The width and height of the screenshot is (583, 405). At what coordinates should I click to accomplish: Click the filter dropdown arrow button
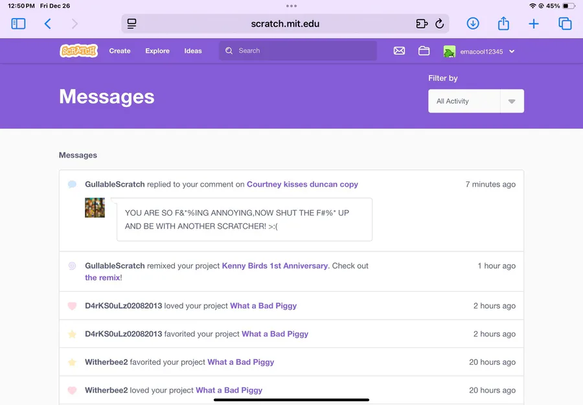point(512,101)
